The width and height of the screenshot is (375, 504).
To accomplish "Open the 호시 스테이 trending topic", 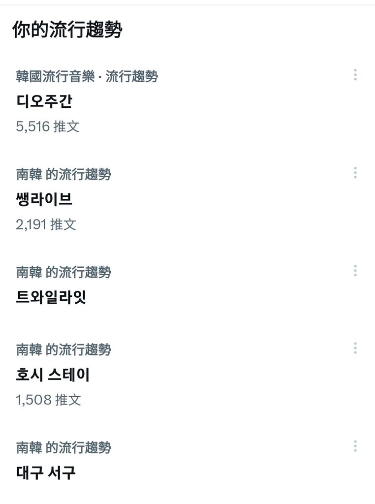I will (x=53, y=375).
